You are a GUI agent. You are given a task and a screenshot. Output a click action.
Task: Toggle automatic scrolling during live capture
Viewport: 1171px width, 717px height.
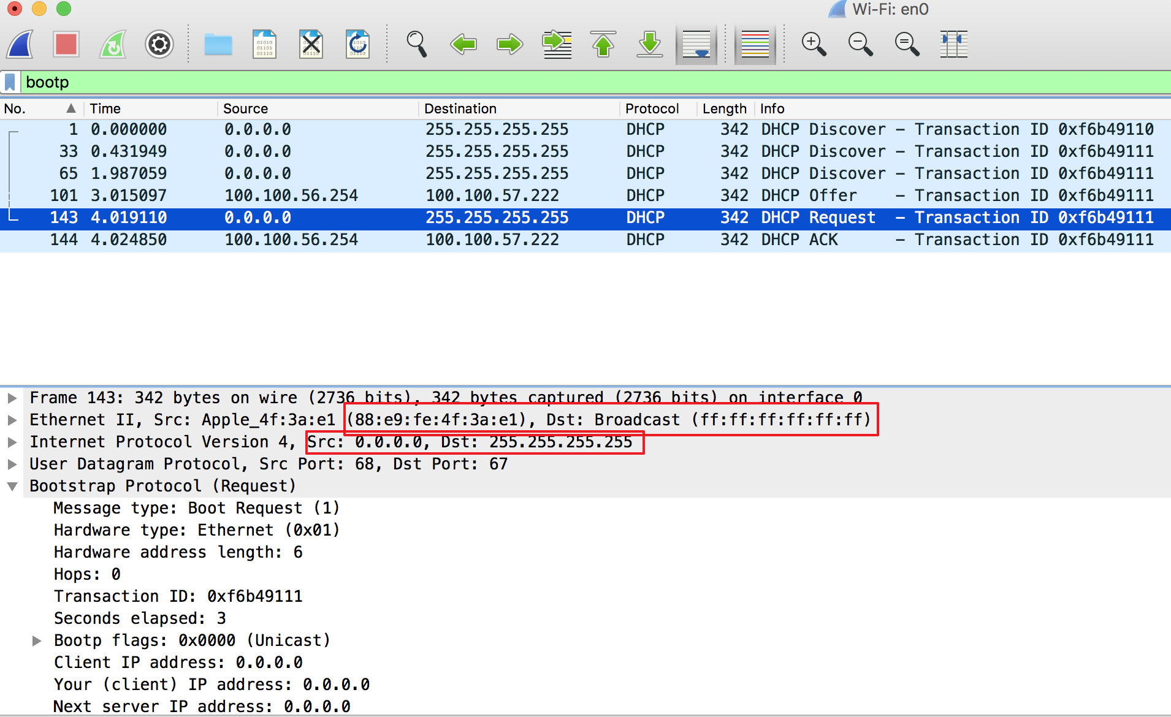click(696, 44)
